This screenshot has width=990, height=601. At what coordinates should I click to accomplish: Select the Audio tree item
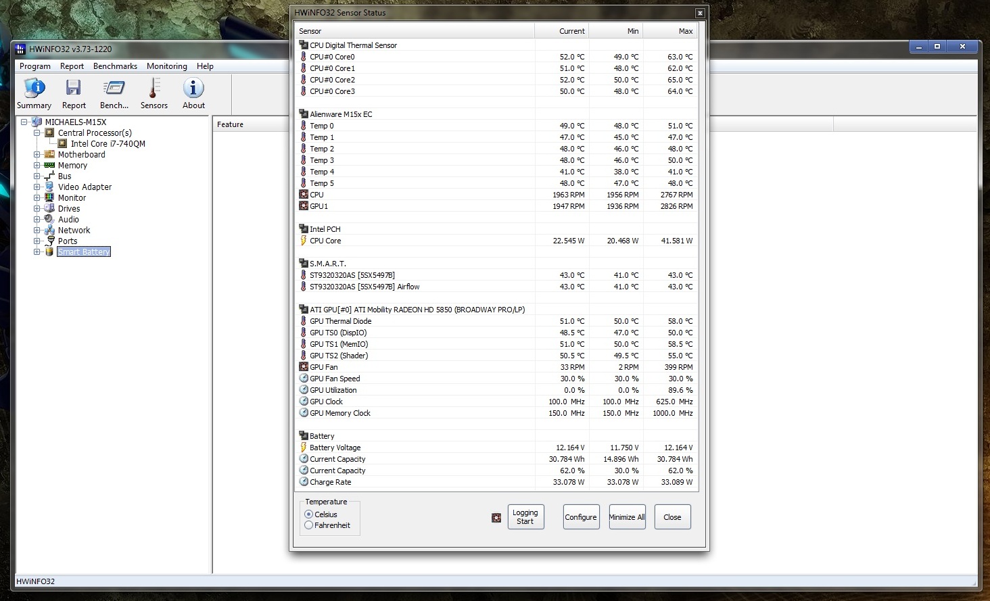68,220
